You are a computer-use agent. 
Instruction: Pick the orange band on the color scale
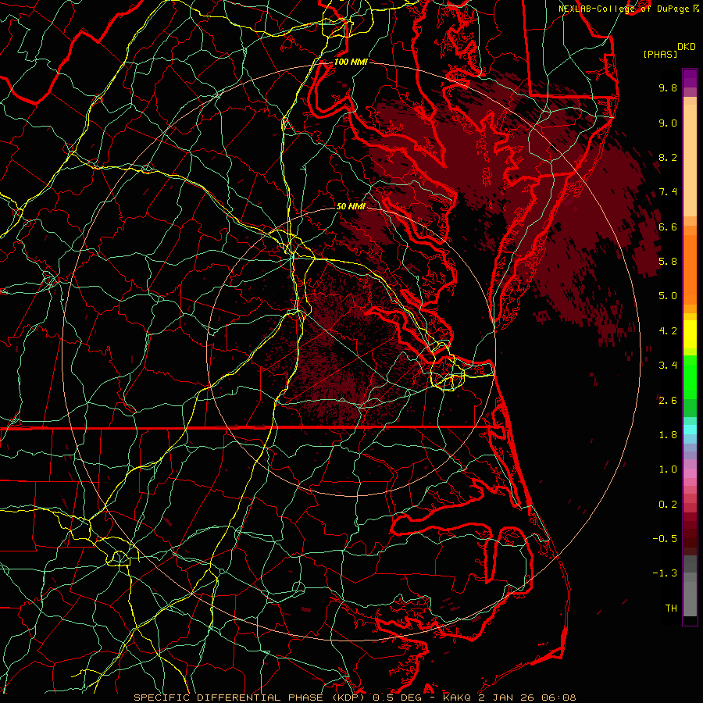(x=690, y=269)
